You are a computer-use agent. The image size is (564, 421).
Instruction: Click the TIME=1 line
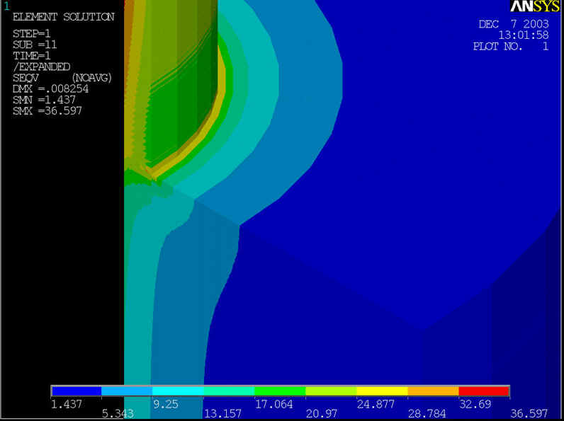(x=32, y=56)
